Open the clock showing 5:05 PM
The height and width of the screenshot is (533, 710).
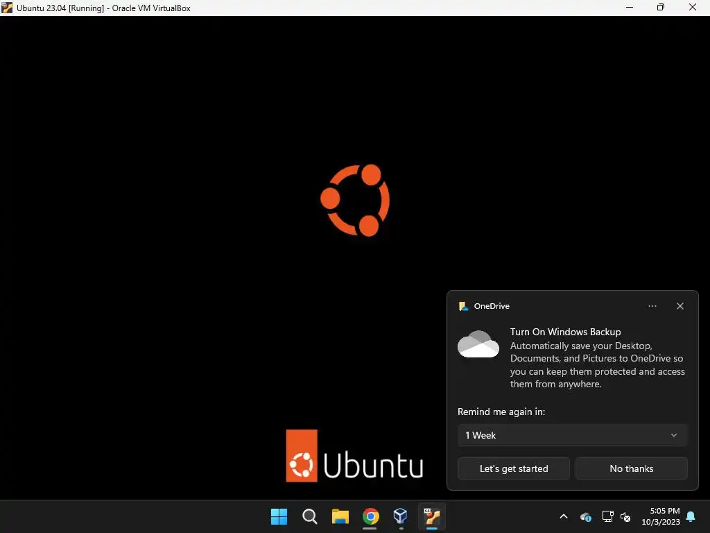pos(661,516)
